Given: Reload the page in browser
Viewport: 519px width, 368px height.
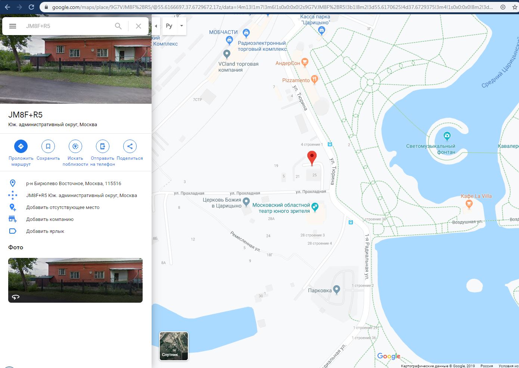Looking at the screenshot, I should 31,7.
